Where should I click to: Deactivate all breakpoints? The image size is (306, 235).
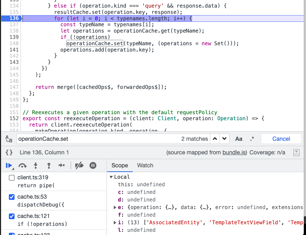coord(80,165)
